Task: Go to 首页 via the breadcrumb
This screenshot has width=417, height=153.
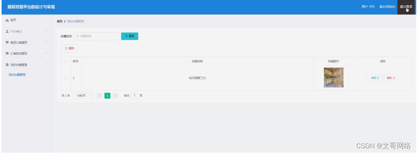Action: pyautogui.click(x=60, y=21)
